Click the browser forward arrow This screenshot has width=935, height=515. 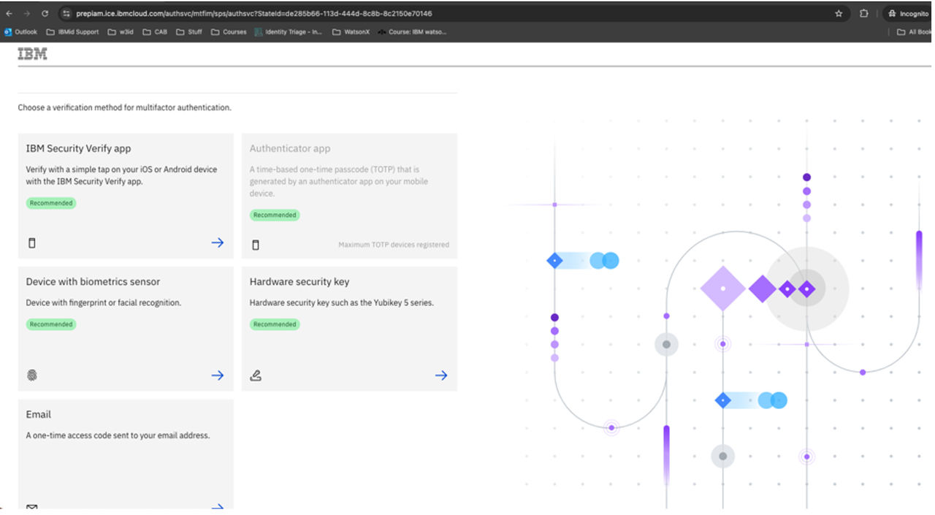pos(27,13)
